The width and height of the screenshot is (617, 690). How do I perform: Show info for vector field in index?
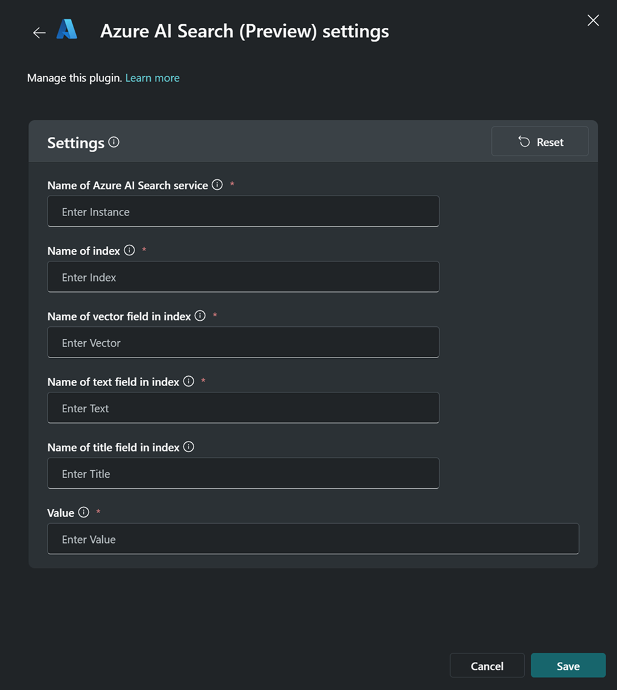tap(200, 316)
